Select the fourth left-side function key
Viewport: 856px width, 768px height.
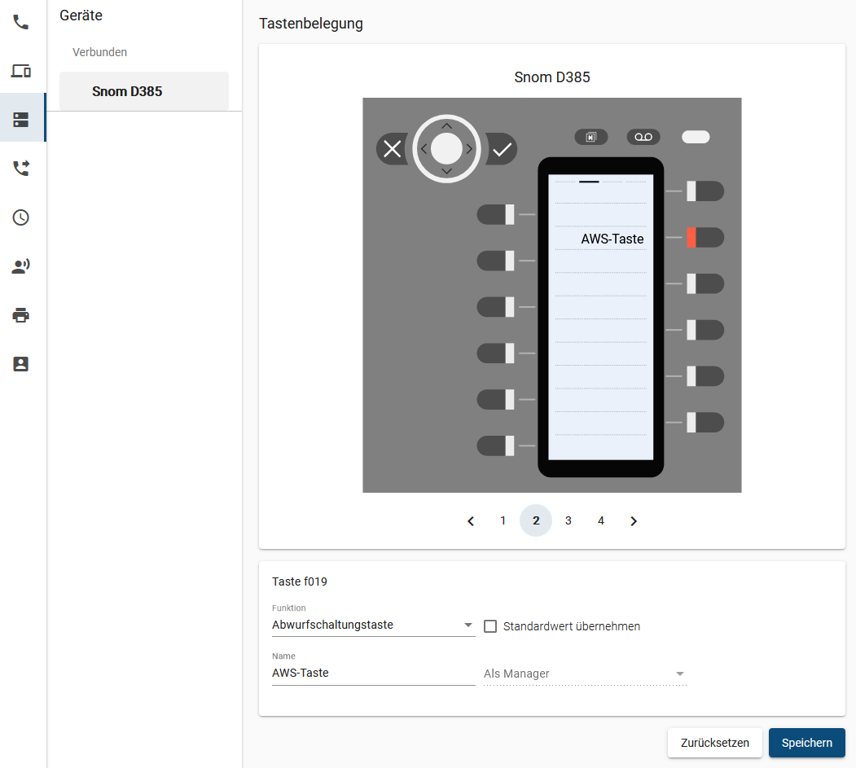496,353
